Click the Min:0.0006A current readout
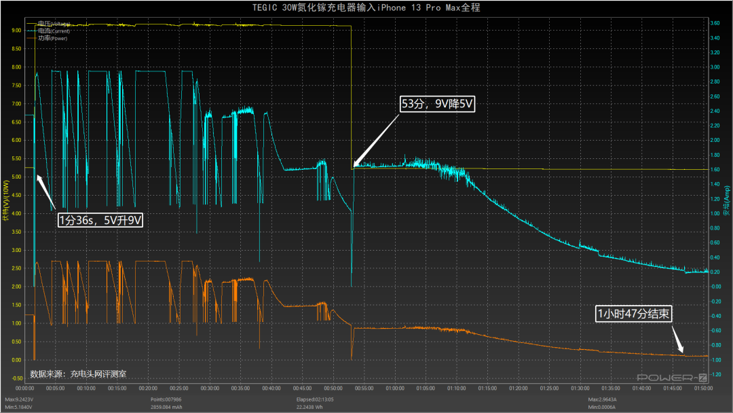 [x=601, y=407]
